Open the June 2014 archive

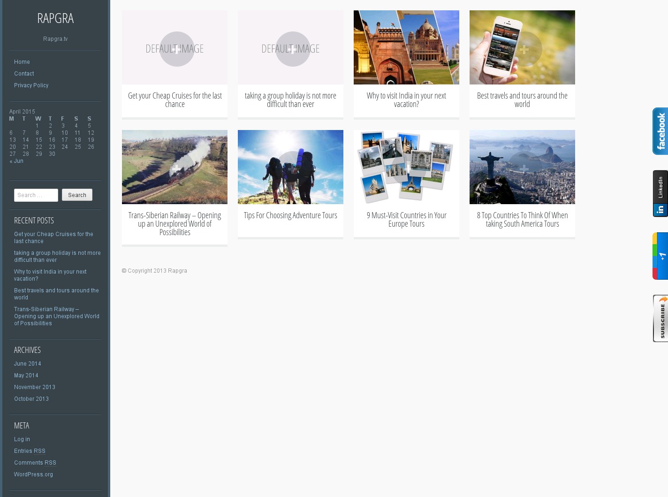(28, 364)
